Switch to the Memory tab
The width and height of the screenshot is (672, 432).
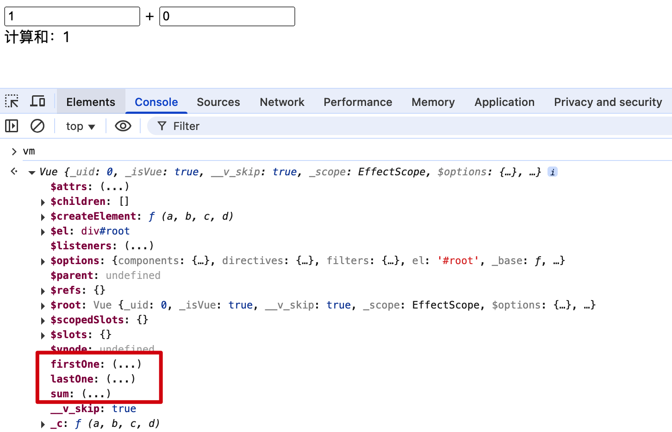point(433,102)
